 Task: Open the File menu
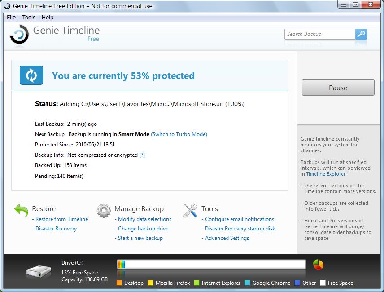pyautogui.click(x=11, y=18)
